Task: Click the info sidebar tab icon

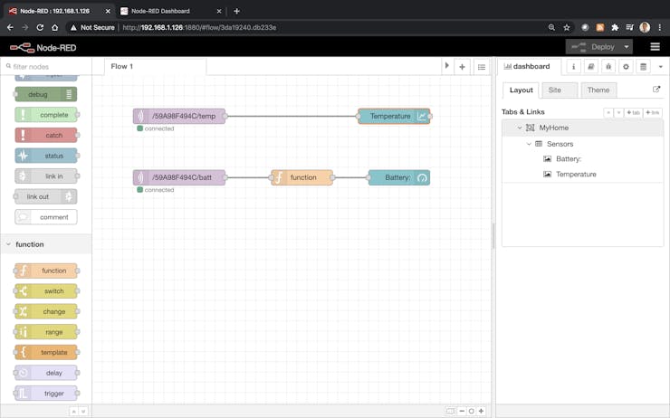Action: pos(573,67)
